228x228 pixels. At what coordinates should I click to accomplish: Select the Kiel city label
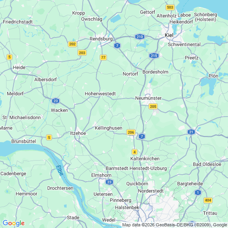[169, 36]
